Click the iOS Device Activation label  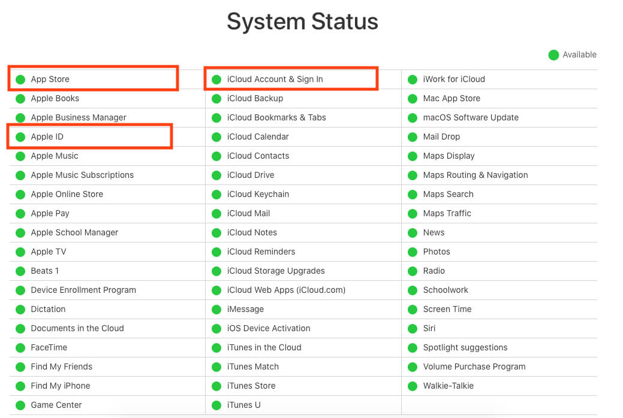tap(269, 328)
